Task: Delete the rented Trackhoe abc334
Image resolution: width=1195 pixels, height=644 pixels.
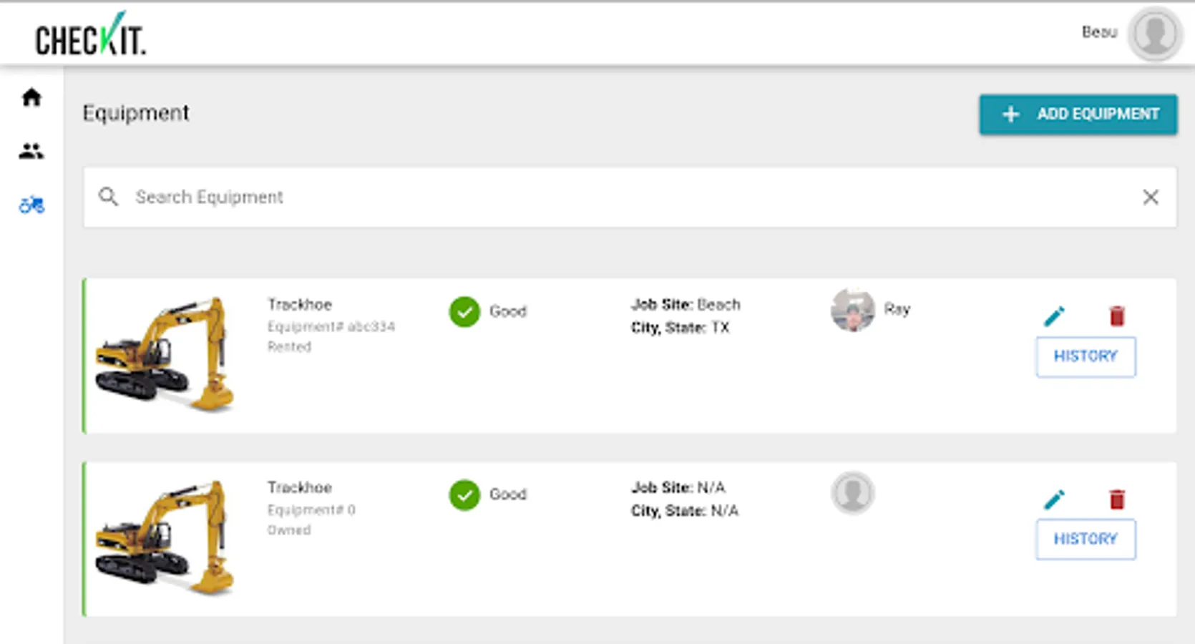Action: point(1116,316)
